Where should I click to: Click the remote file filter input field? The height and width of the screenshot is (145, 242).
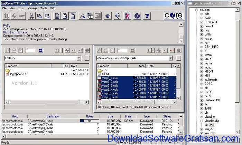tap(122, 50)
